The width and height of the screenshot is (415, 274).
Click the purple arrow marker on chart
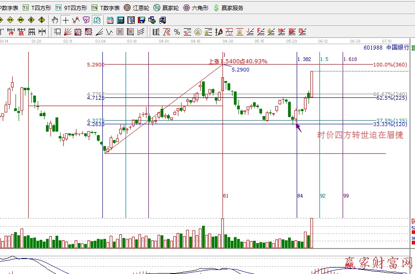(298, 127)
